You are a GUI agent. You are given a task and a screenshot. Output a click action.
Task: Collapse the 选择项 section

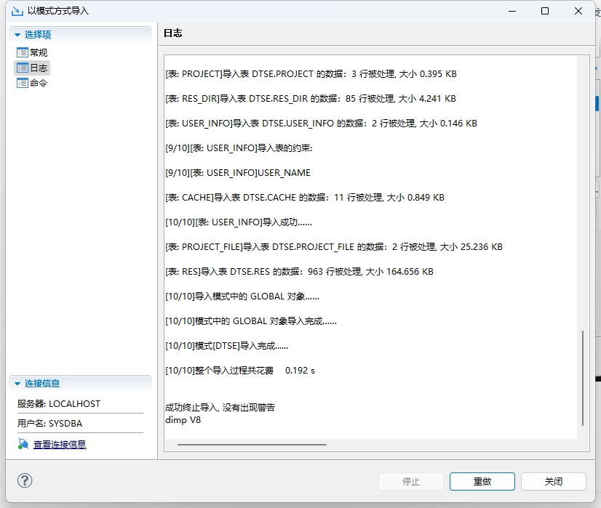(x=17, y=35)
